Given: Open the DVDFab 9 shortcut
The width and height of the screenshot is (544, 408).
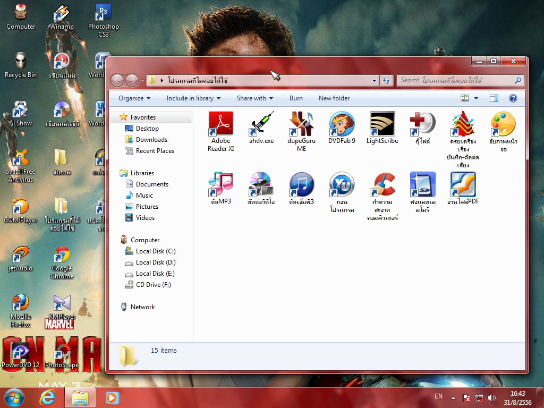Looking at the screenshot, I should click(x=342, y=127).
